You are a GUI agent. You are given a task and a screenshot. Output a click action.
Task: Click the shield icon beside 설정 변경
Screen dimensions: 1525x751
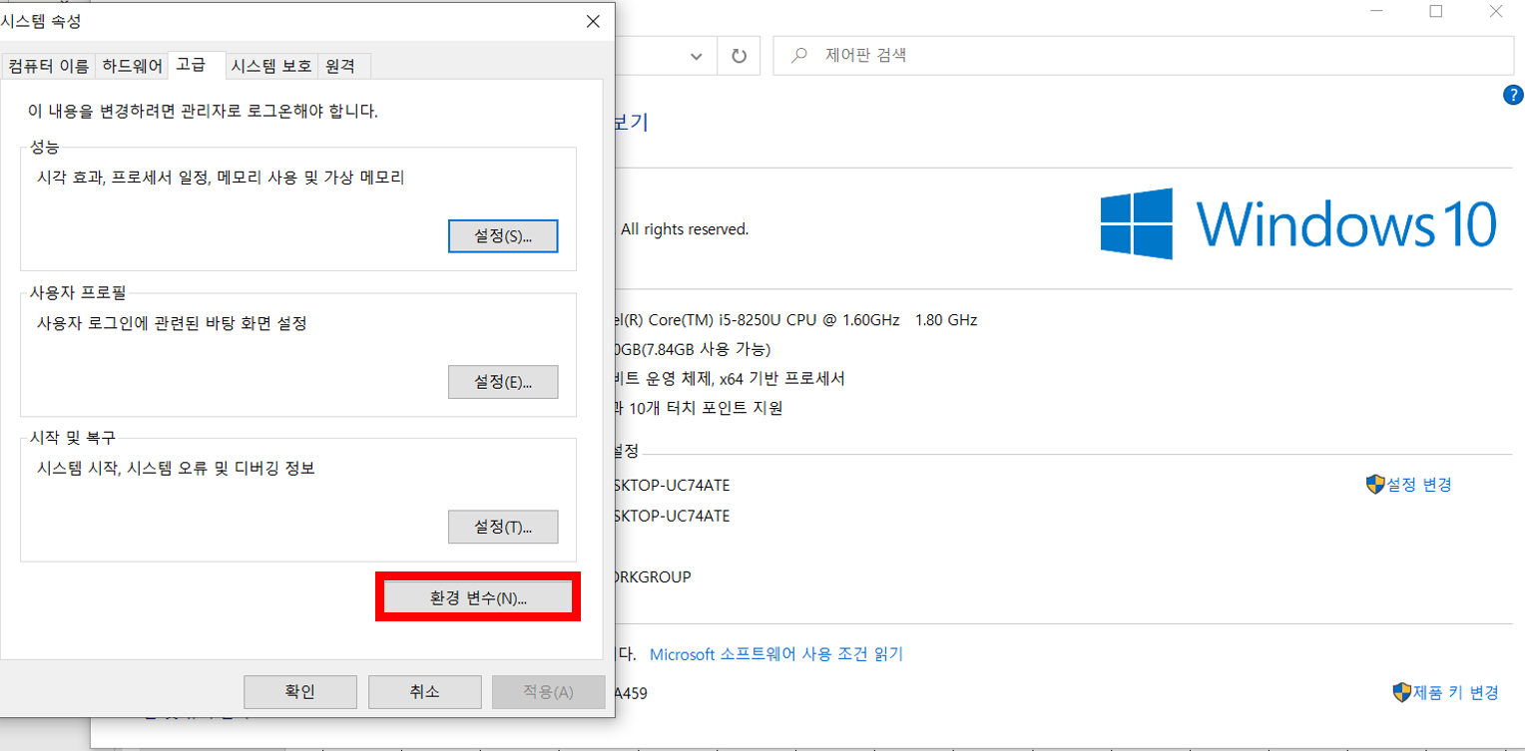[x=1375, y=485]
